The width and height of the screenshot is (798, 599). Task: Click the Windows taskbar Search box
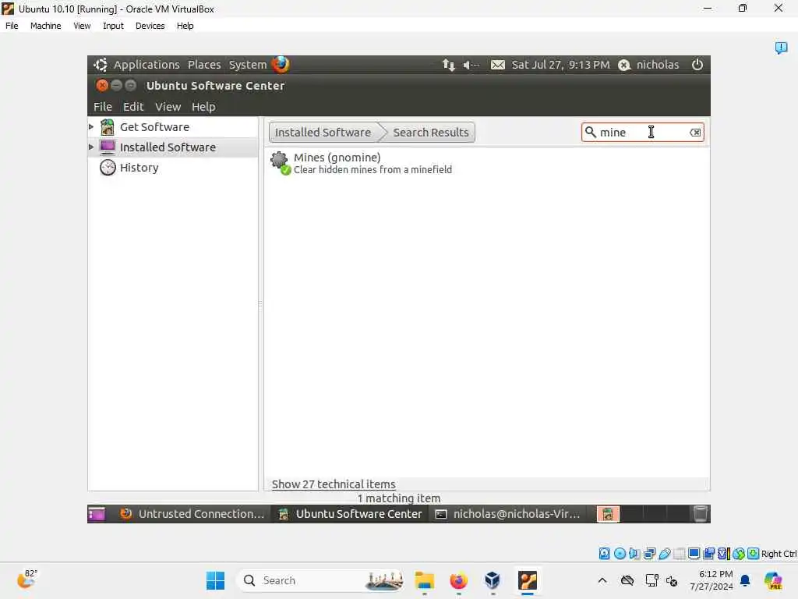coord(320,580)
